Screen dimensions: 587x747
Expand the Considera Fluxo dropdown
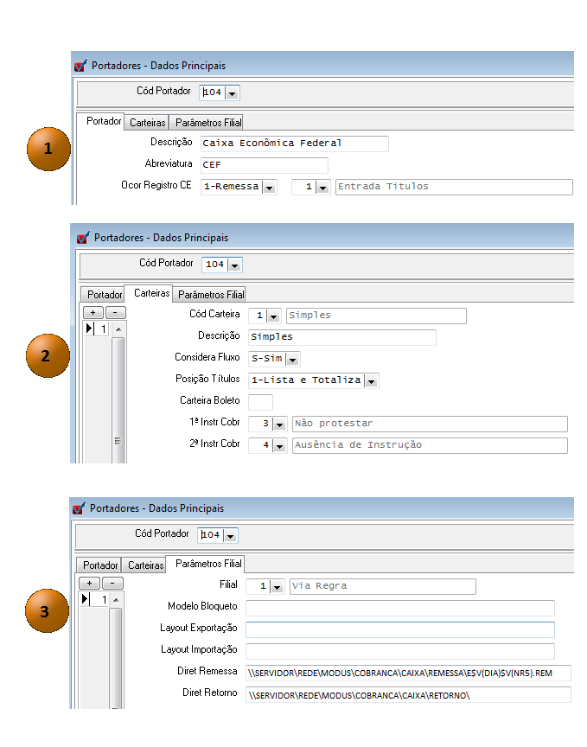[x=292, y=359]
